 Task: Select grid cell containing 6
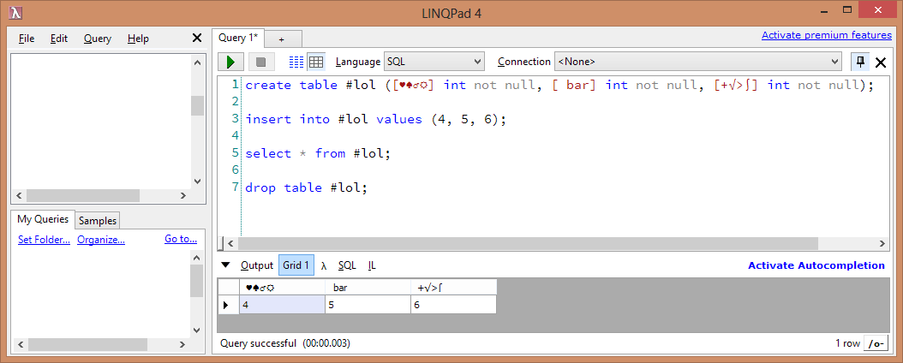[x=454, y=305]
